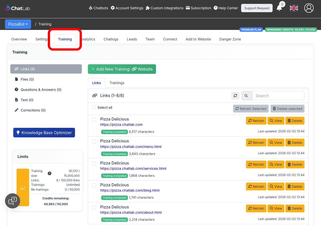
Task: Open the user profile avatar icon
Action: coord(309,8)
